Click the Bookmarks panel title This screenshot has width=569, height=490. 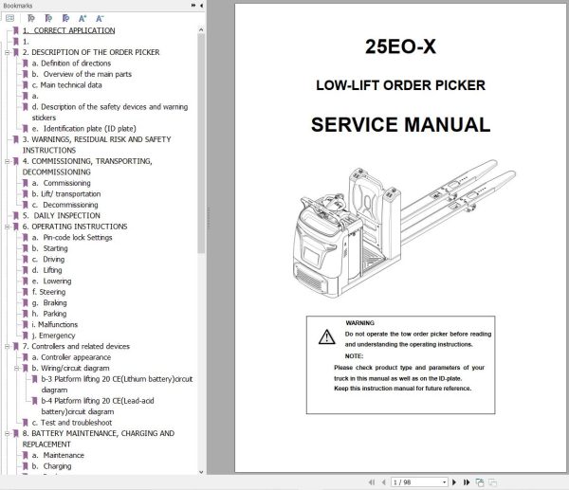point(17,6)
